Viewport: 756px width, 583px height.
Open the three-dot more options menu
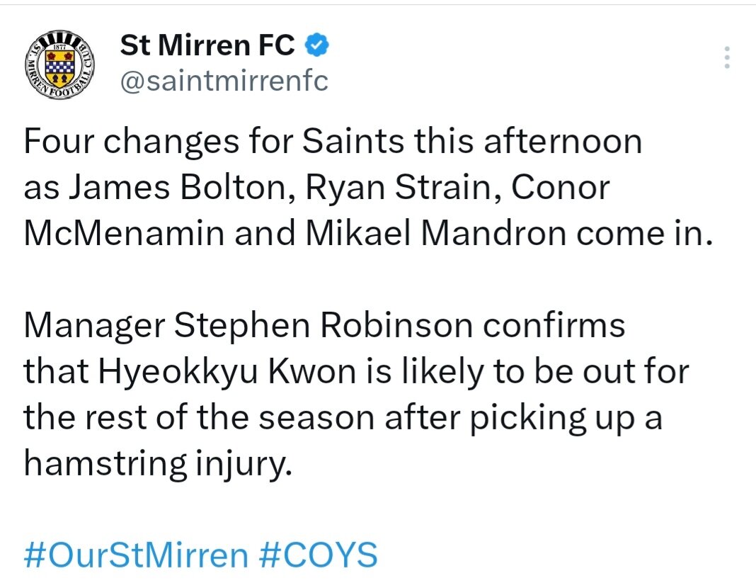coord(727,57)
